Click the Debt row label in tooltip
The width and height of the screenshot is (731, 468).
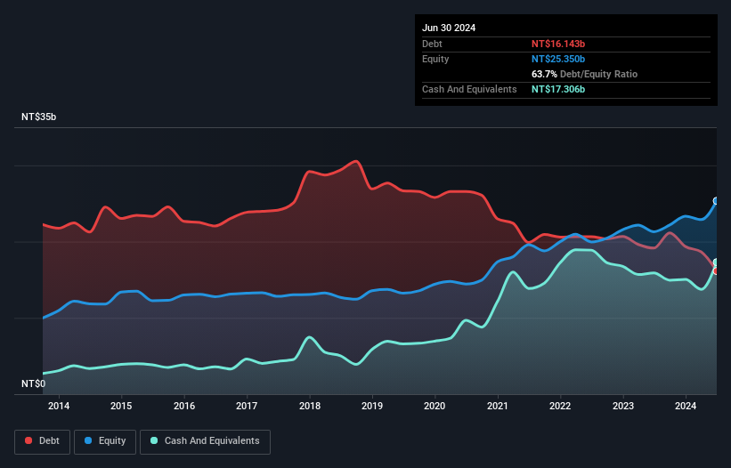(x=432, y=44)
